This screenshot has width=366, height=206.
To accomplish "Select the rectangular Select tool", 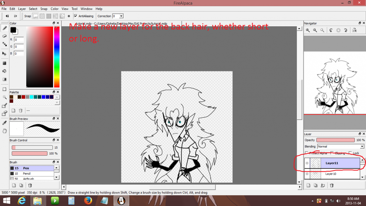I will coord(5,89).
